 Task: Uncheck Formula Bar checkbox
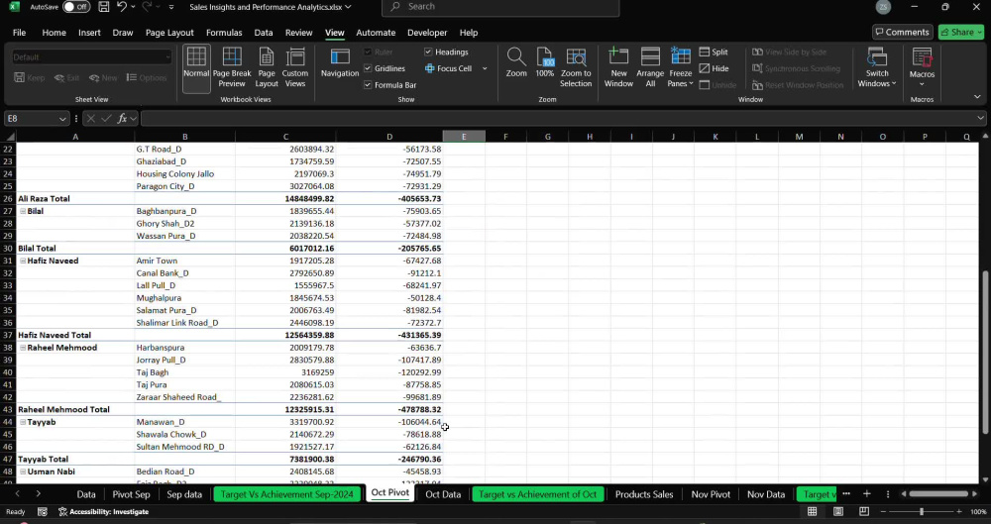(368, 85)
